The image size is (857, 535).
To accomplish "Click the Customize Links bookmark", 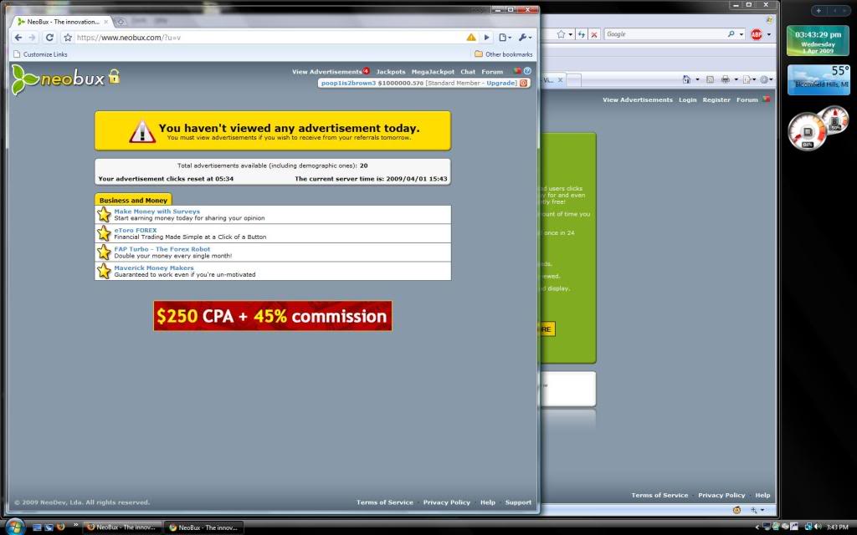I will 40,54.
